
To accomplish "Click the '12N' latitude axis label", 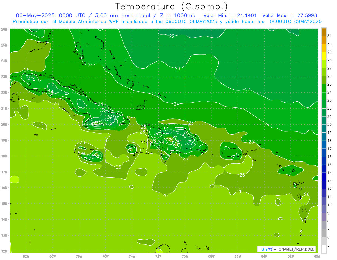I will coord(4,251).
